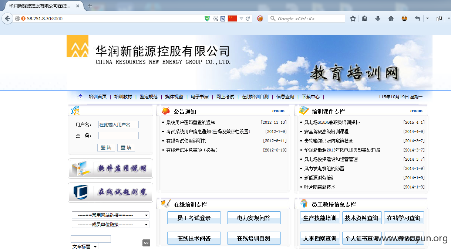
Task: Click the site identity icon before URL
Action: [17, 18]
